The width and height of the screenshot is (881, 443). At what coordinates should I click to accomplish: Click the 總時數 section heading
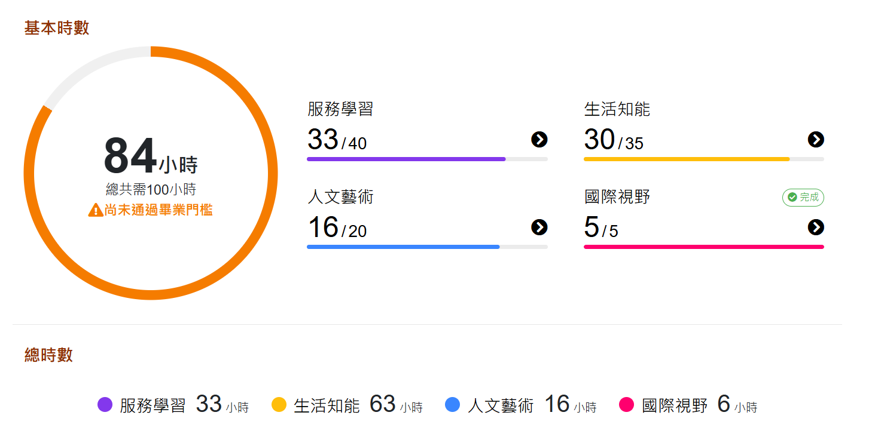tap(48, 355)
